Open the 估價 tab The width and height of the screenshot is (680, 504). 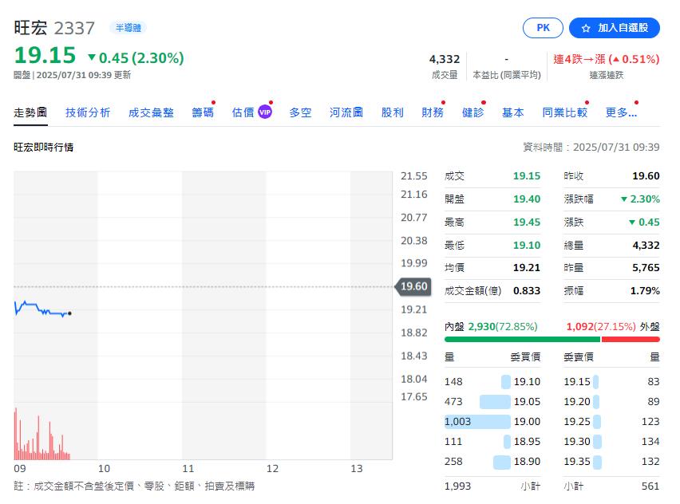tap(243, 112)
